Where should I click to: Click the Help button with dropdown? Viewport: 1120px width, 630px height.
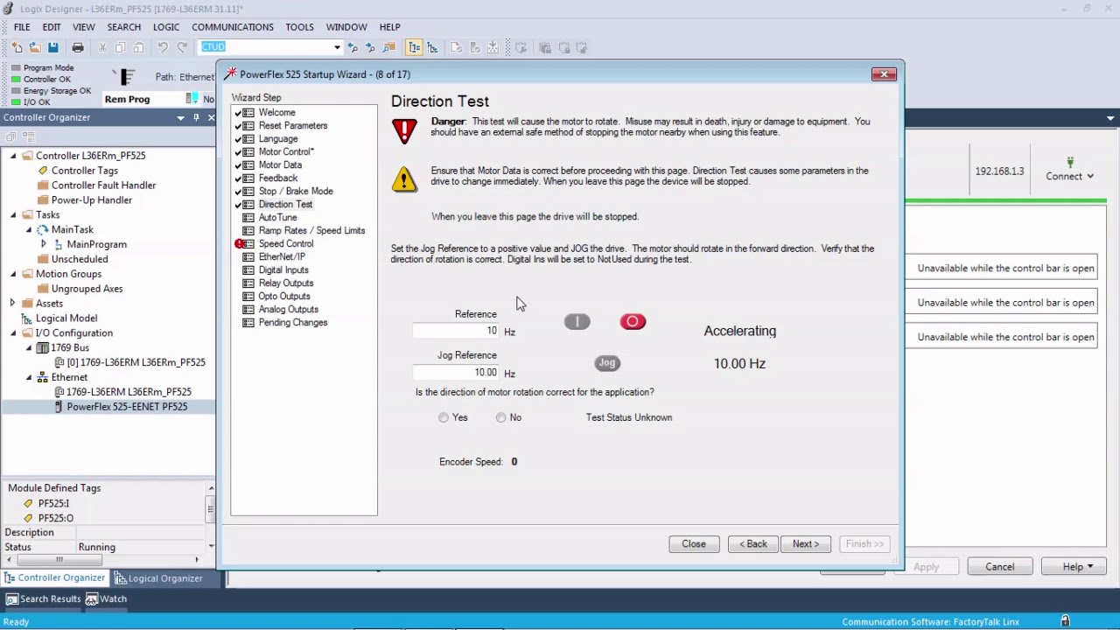click(x=1073, y=567)
